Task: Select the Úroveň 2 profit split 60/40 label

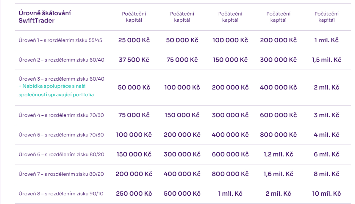Action: click(x=62, y=60)
